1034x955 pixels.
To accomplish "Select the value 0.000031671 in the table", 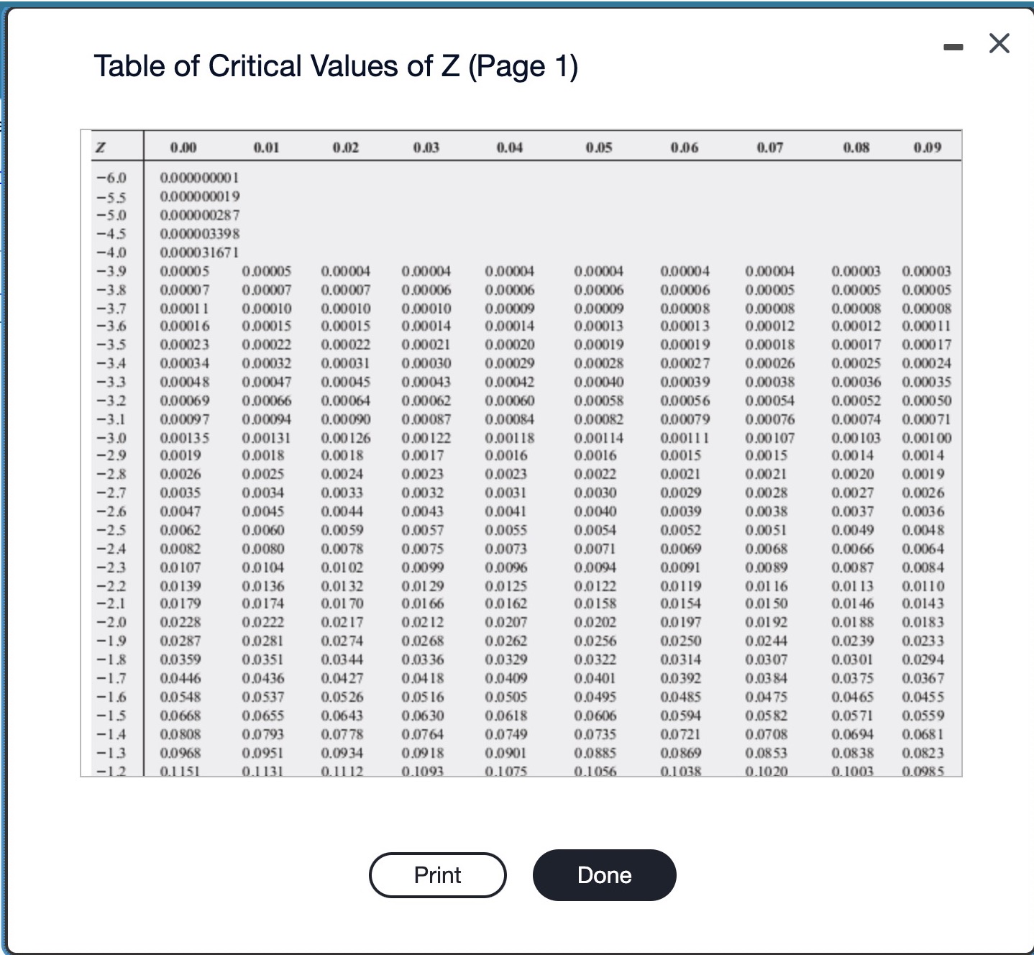I will [x=200, y=253].
